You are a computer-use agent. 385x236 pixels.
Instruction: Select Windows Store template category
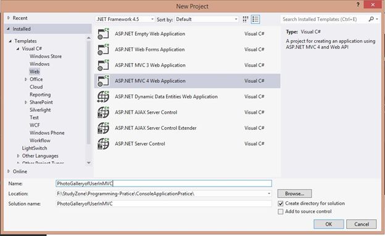[x=46, y=56]
